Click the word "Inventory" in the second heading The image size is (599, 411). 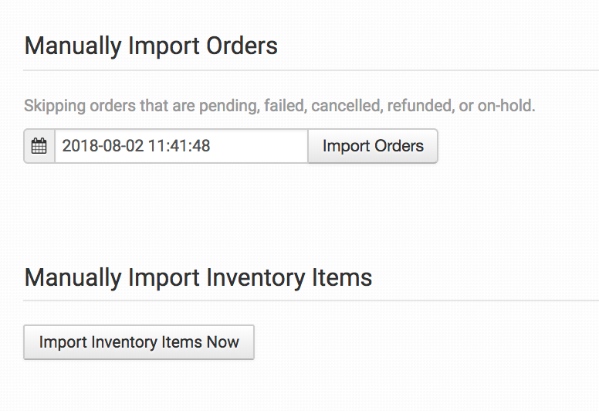click(x=249, y=277)
